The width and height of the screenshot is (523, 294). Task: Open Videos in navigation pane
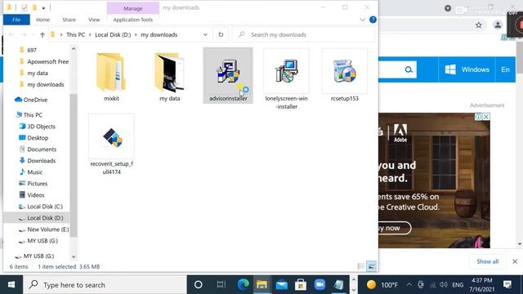point(36,195)
